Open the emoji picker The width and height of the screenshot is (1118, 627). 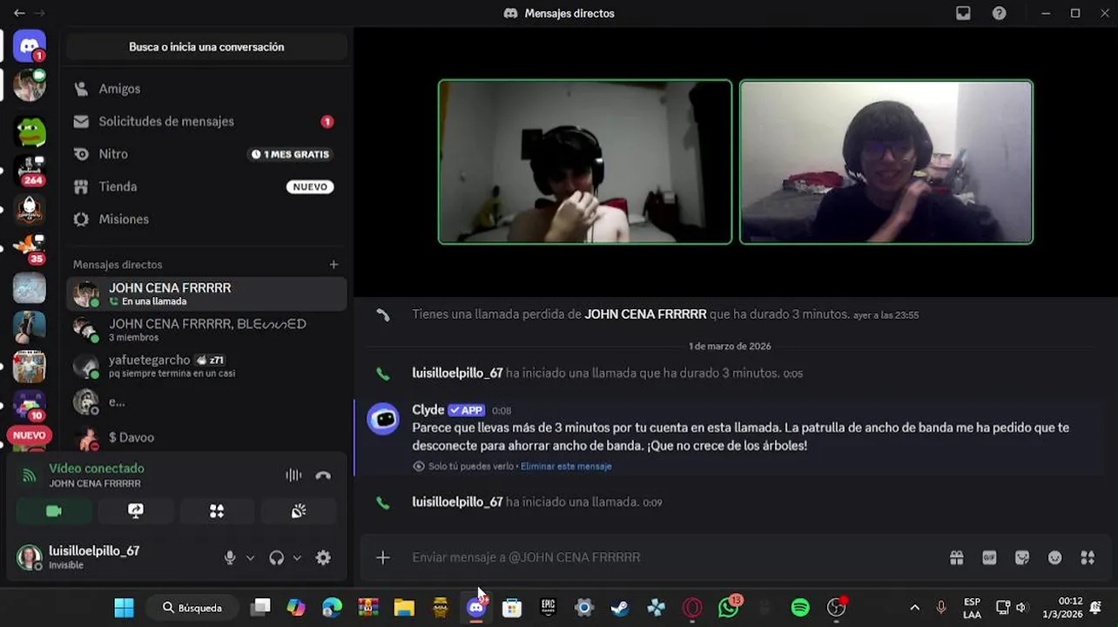(x=1055, y=557)
